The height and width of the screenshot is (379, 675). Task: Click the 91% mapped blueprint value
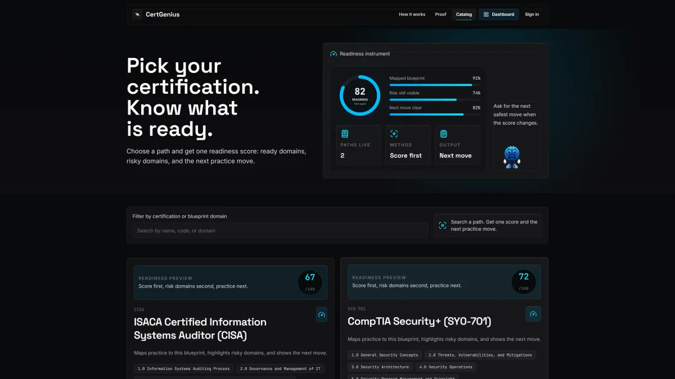476,78
